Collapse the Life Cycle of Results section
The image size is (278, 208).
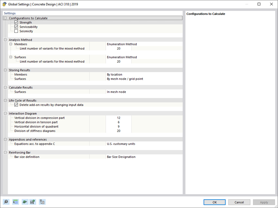[5, 100]
